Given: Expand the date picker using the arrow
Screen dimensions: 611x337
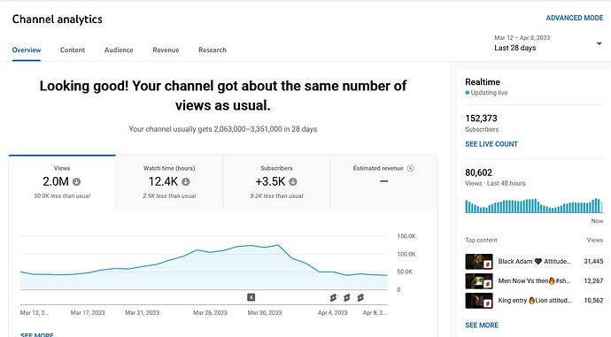Looking at the screenshot, I should [x=599, y=43].
